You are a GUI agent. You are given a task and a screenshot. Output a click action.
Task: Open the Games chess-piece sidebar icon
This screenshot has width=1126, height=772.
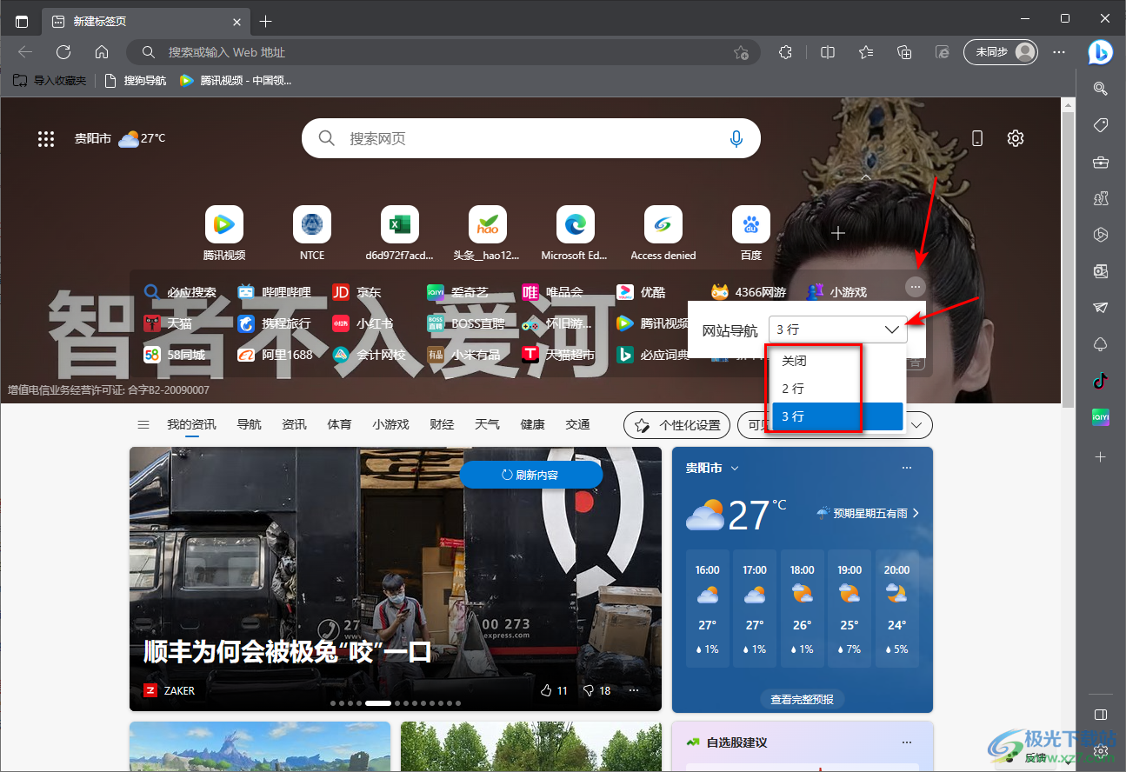tap(1101, 198)
